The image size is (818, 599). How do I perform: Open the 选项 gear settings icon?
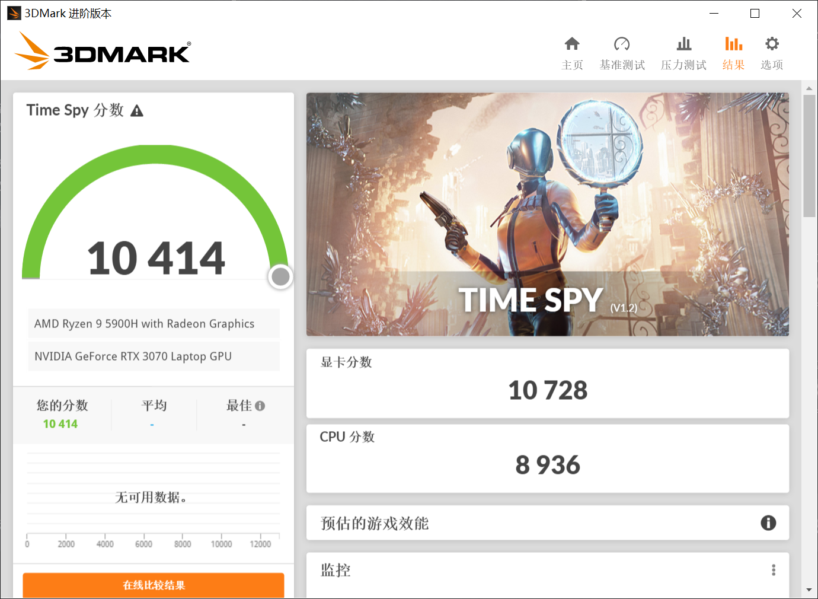pyautogui.click(x=772, y=44)
